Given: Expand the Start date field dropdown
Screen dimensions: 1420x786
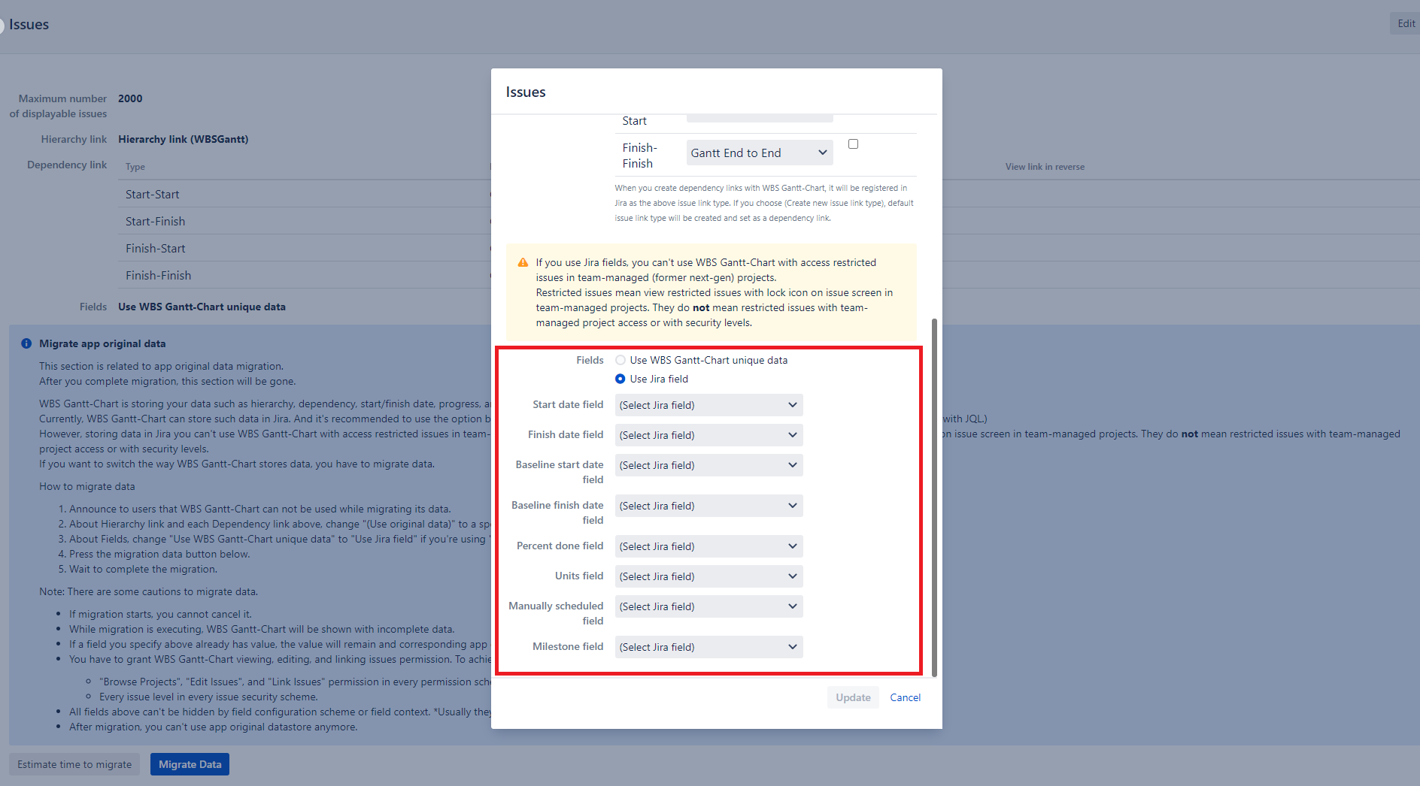Looking at the screenshot, I should [x=708, y=406].
